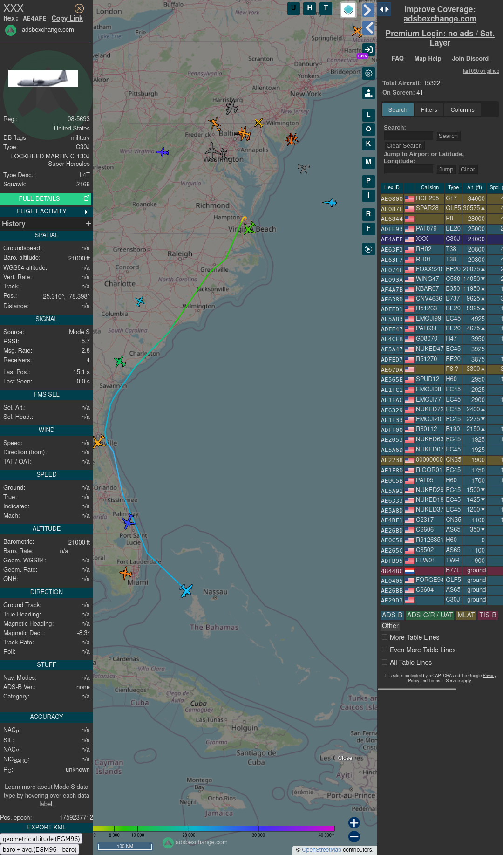Image resolution: width=503 pixels, height=855 pixels.
Task: Zoom out with the minus button
Action: pyautogui.click(x=354, y=837)
